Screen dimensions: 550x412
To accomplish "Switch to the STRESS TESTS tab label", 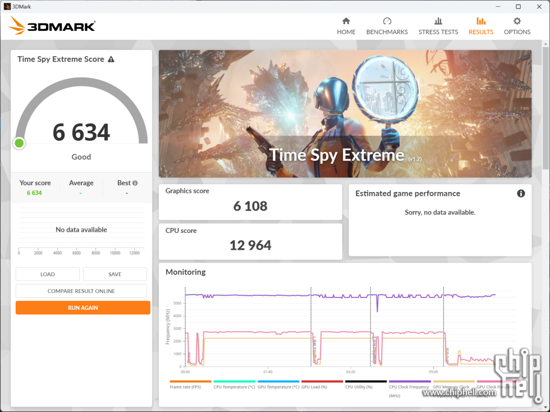I will [x=438, y=32].
